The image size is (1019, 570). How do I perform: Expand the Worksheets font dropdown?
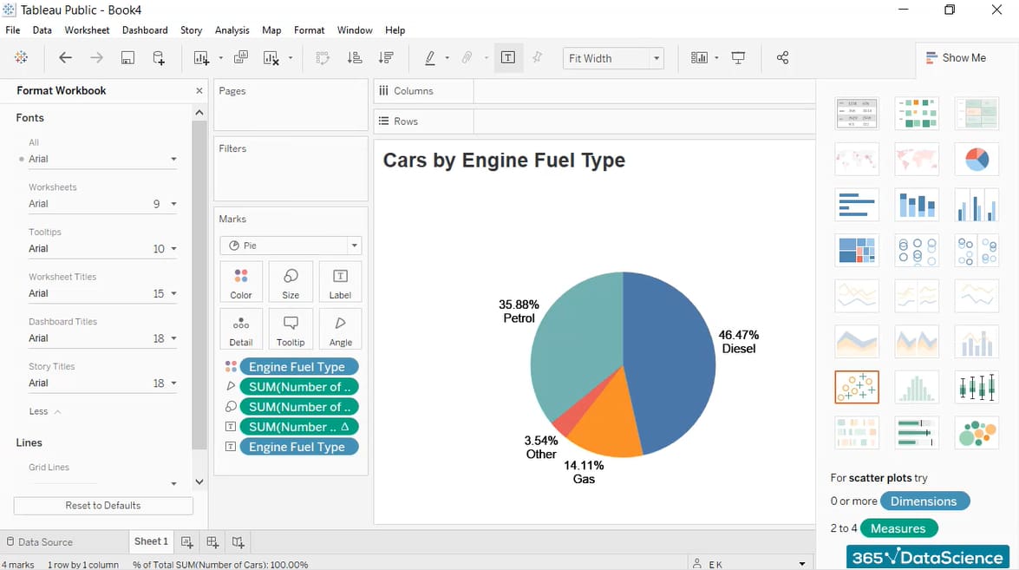pos(173,203)
